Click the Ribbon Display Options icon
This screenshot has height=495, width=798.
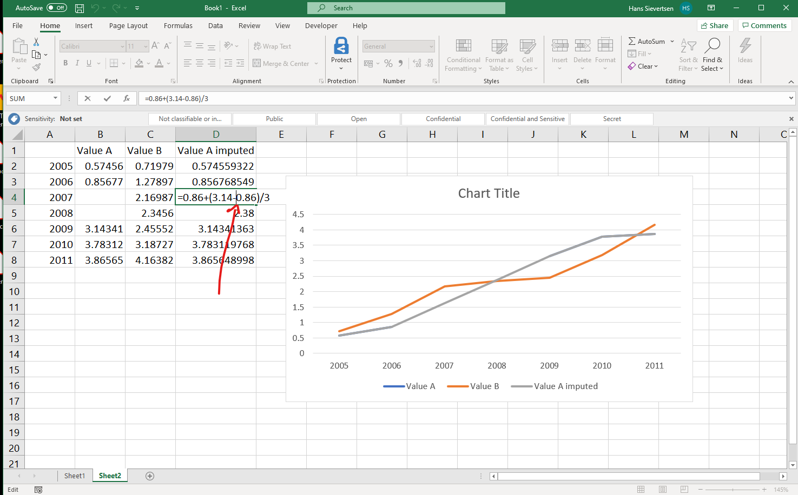[x=711, y=8]
